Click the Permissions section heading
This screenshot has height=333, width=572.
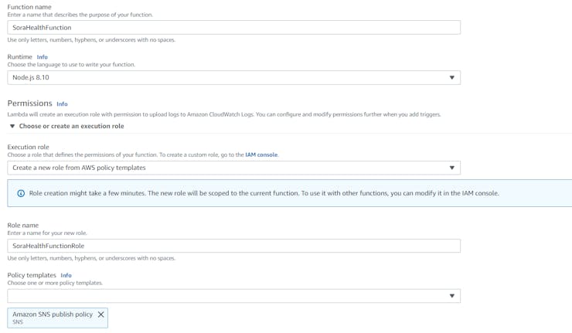[x=29, y=104]
